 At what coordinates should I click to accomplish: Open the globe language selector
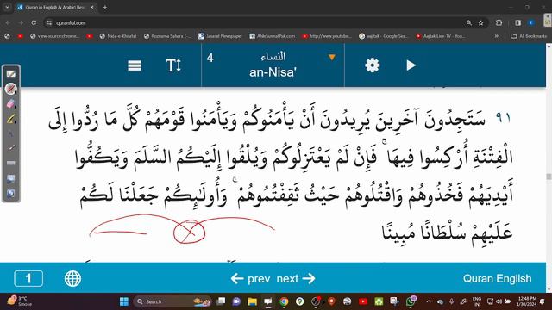tap(72, 279)
